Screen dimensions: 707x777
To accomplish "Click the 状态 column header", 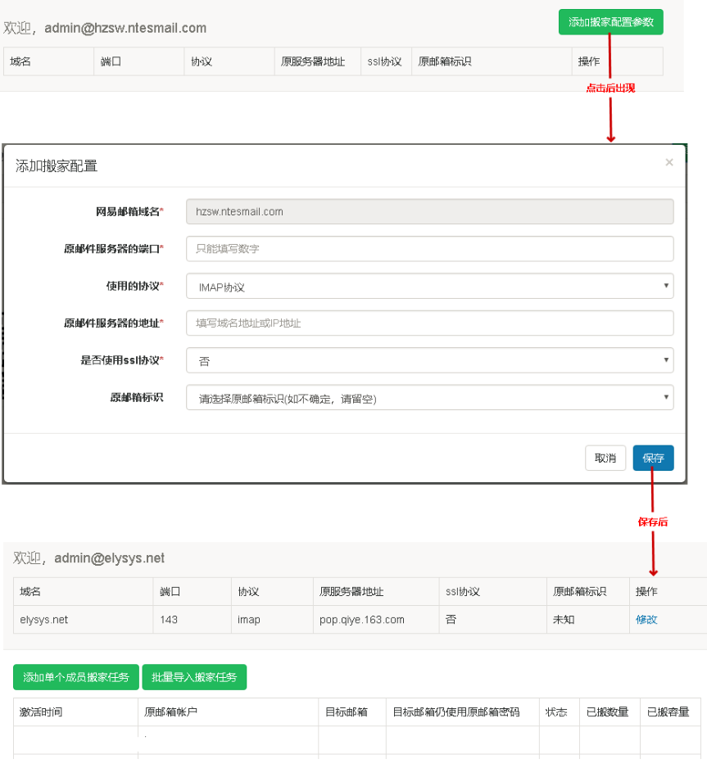I will [558, 711].
